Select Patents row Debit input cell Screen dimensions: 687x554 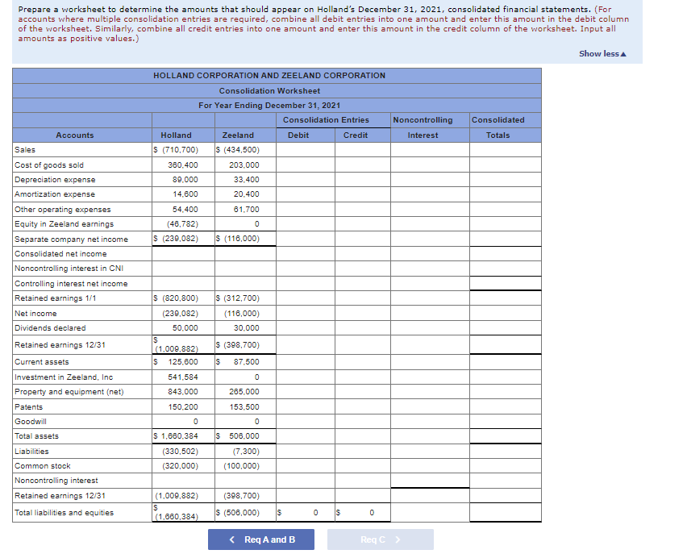[x=306, y=406]
